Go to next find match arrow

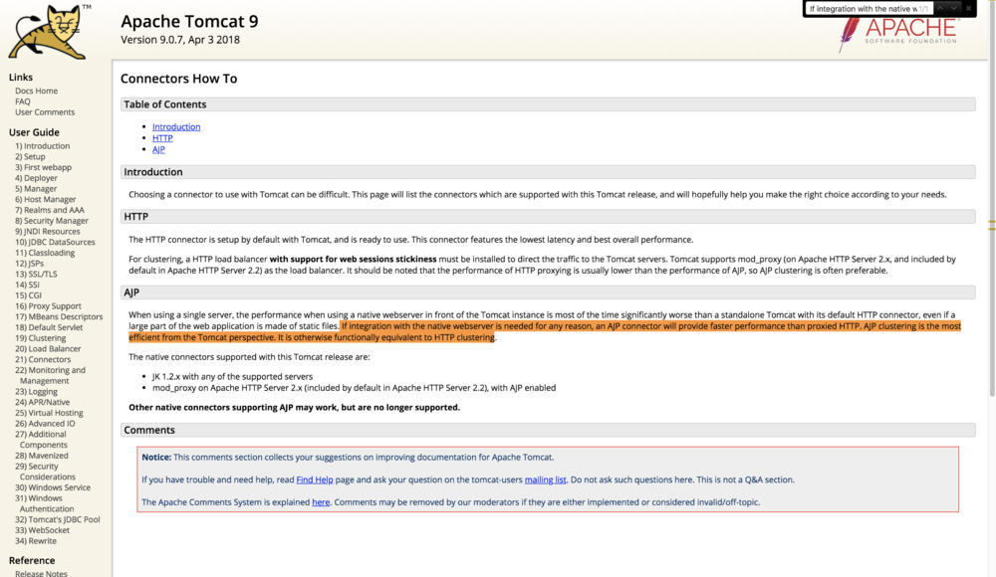953,8
